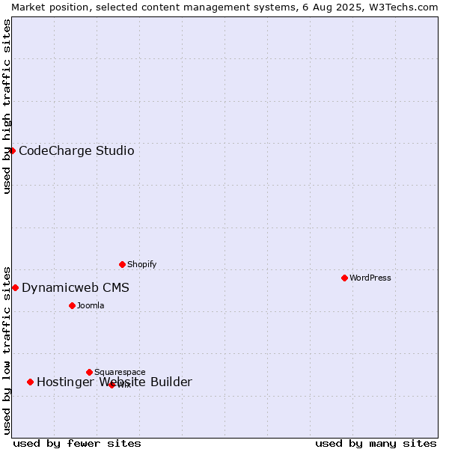449x449 pixels.
Task: Click the 'used by low traffic sites' axis label
Action: tap(6, 351)
